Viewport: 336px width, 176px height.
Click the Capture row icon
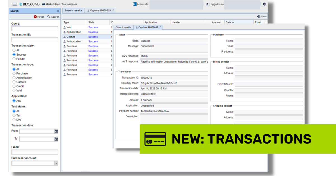coord(64,37)
